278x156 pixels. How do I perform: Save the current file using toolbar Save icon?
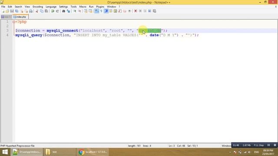pos(12,11)
